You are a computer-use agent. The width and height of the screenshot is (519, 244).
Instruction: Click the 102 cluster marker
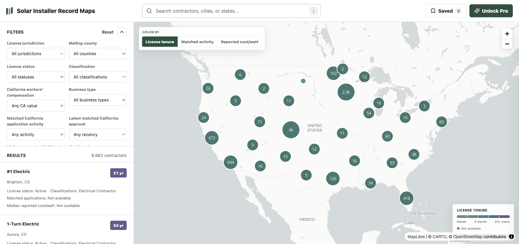(x=333, y=73)
